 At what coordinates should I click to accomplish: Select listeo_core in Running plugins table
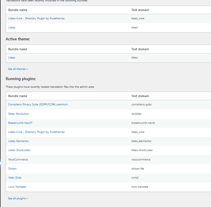click(138, 132)
